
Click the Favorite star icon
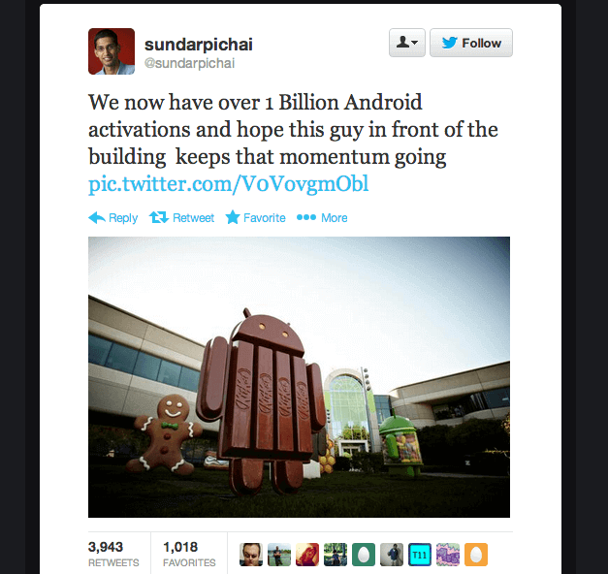233,217
